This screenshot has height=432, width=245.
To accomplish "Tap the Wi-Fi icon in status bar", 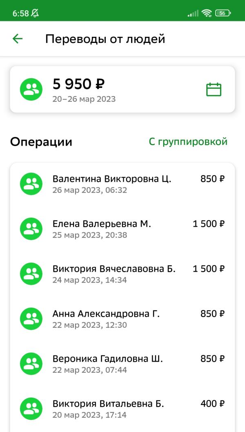I will pyautogui.click(x=206, y=13).
